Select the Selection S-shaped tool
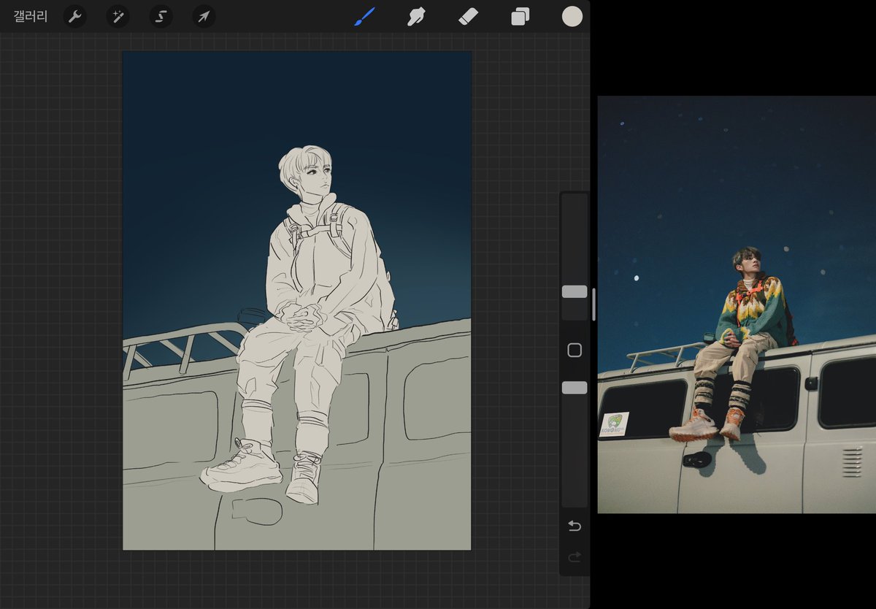Viewport: 876px width, 609px height. click(161, 16)
